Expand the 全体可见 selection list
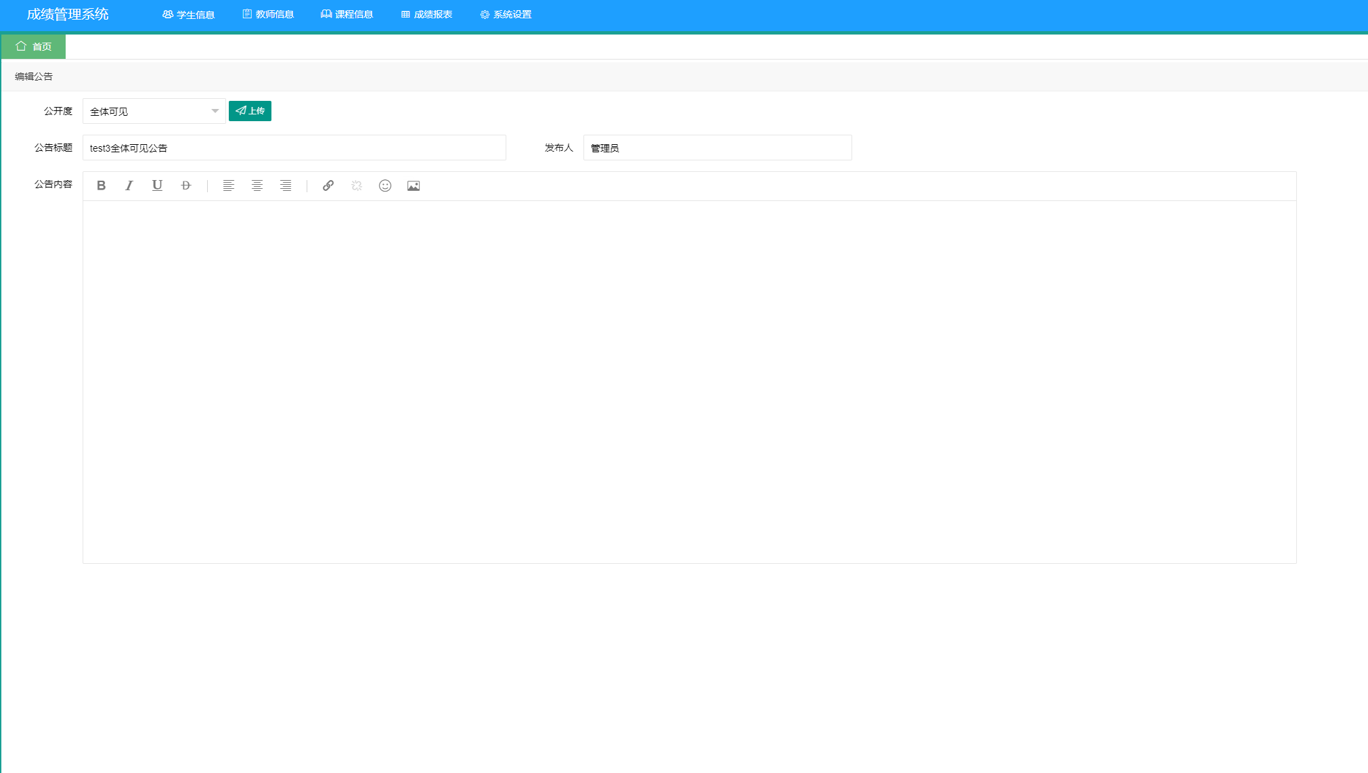1368x773 pixels. (215, 111)
